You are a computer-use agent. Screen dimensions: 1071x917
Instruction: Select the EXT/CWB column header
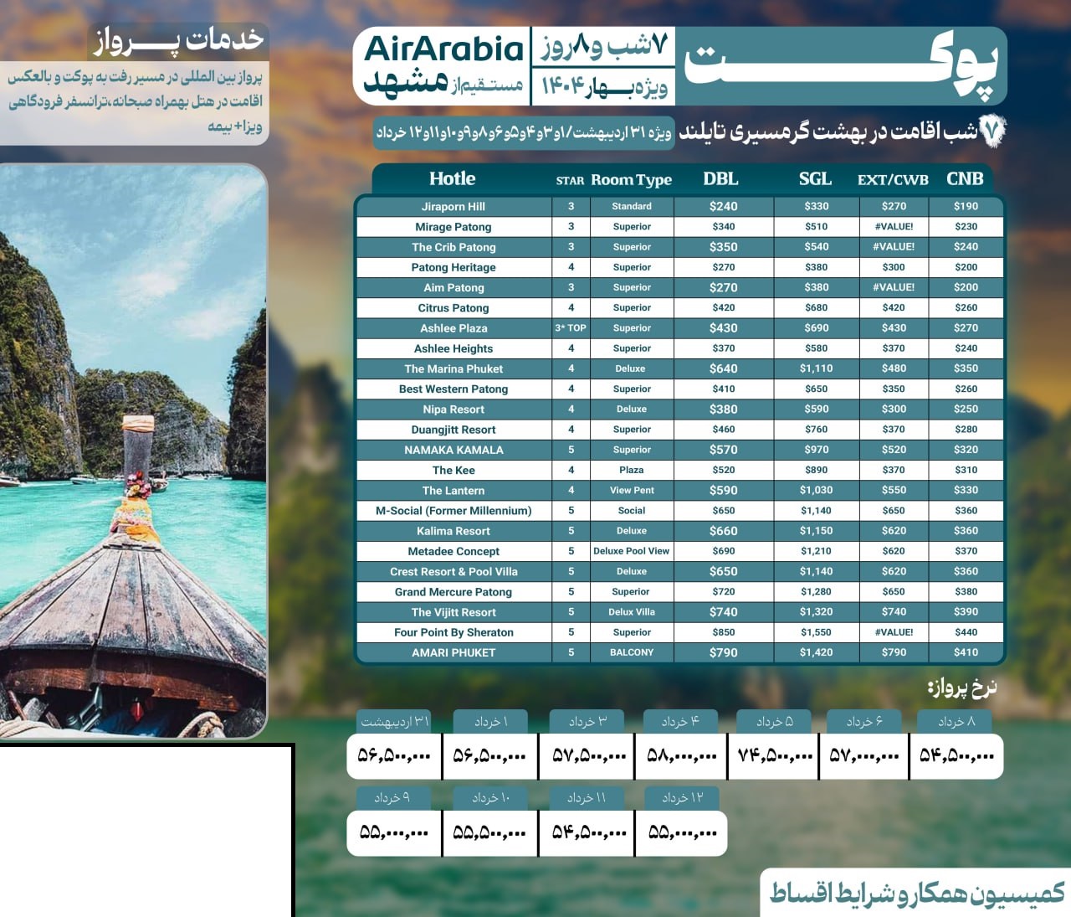coord(893,179)
